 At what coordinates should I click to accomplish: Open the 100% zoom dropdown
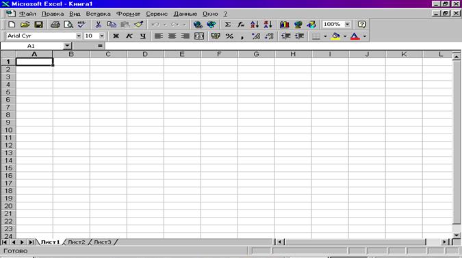(x=348, y=24)
